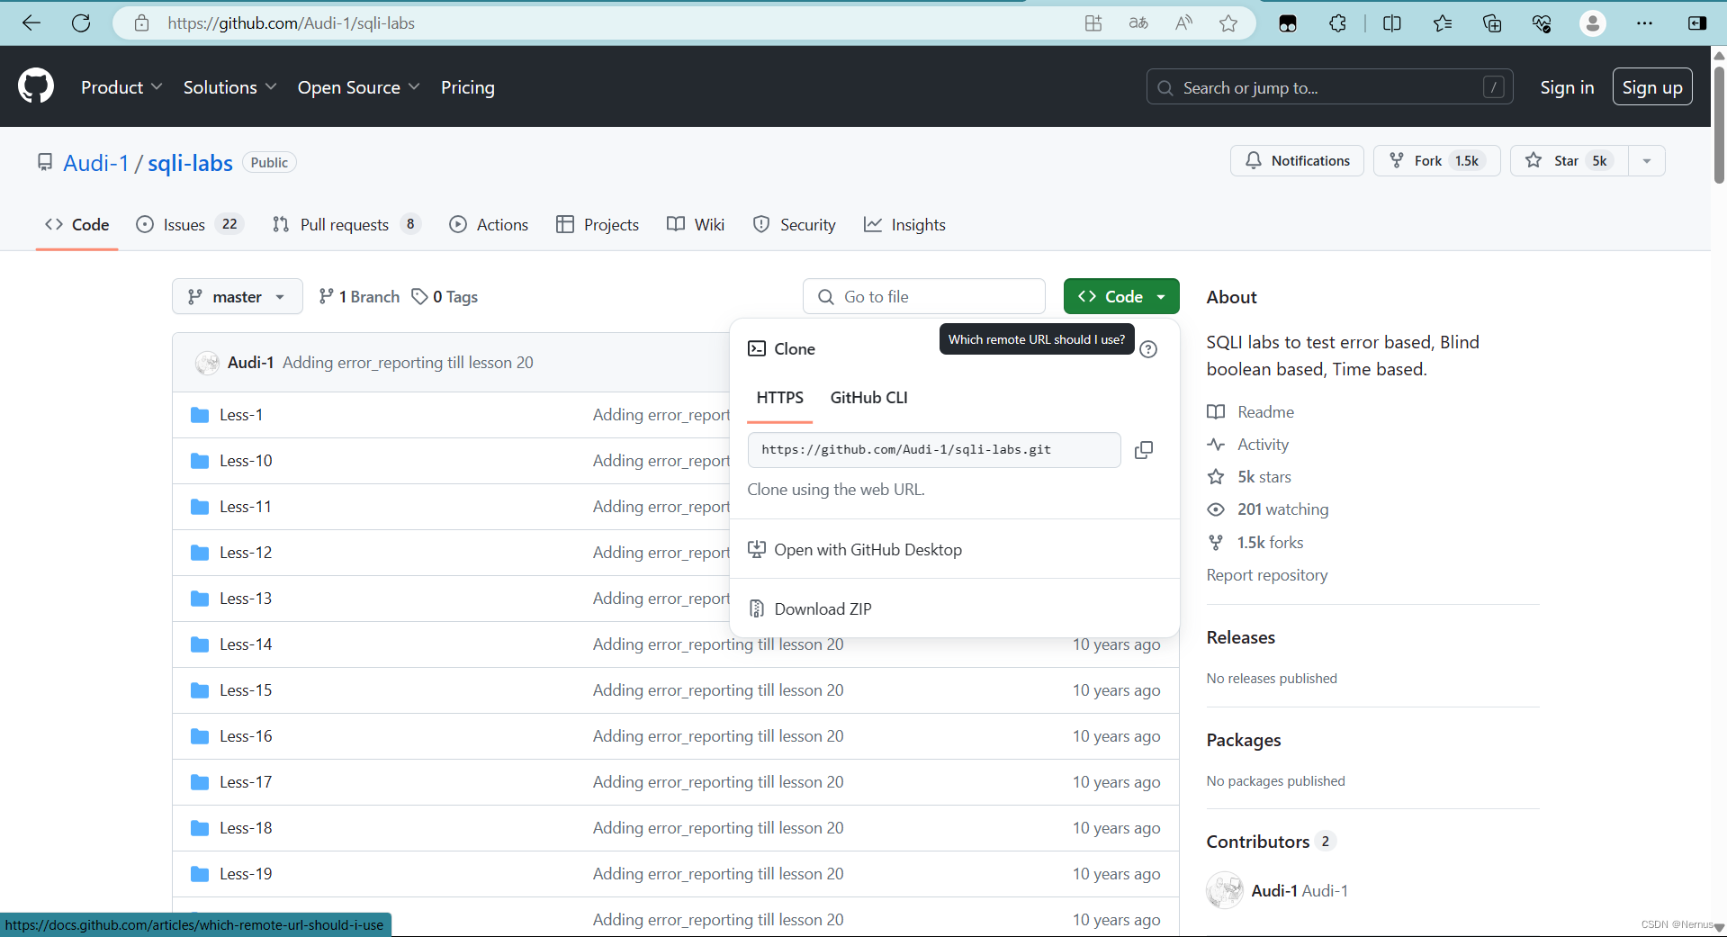Focus the Search or jump to field
Image resolution: width=1727 pixels, height=937 pixels.
pos(1329,87)
